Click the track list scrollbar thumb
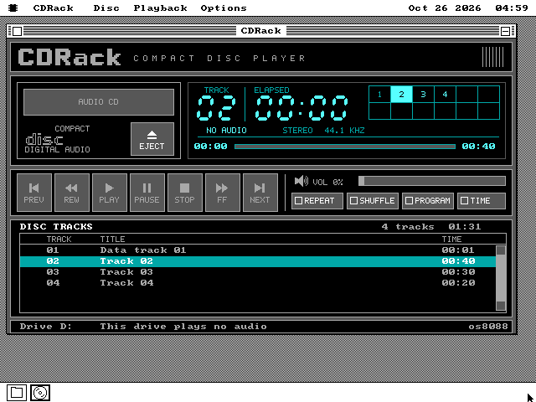Screen dimensions: 536x402 (x=501, y=278)
